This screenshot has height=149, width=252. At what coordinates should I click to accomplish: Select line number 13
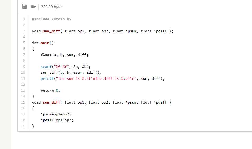[x=23, y=90]
